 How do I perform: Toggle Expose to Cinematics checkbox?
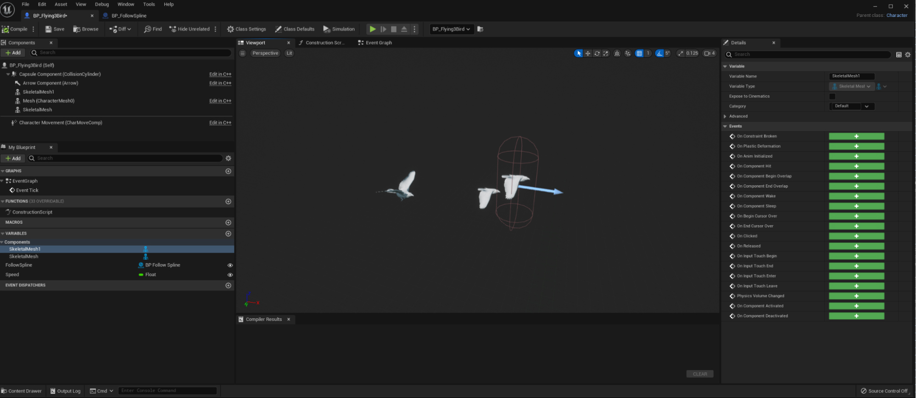coord(832,96)
